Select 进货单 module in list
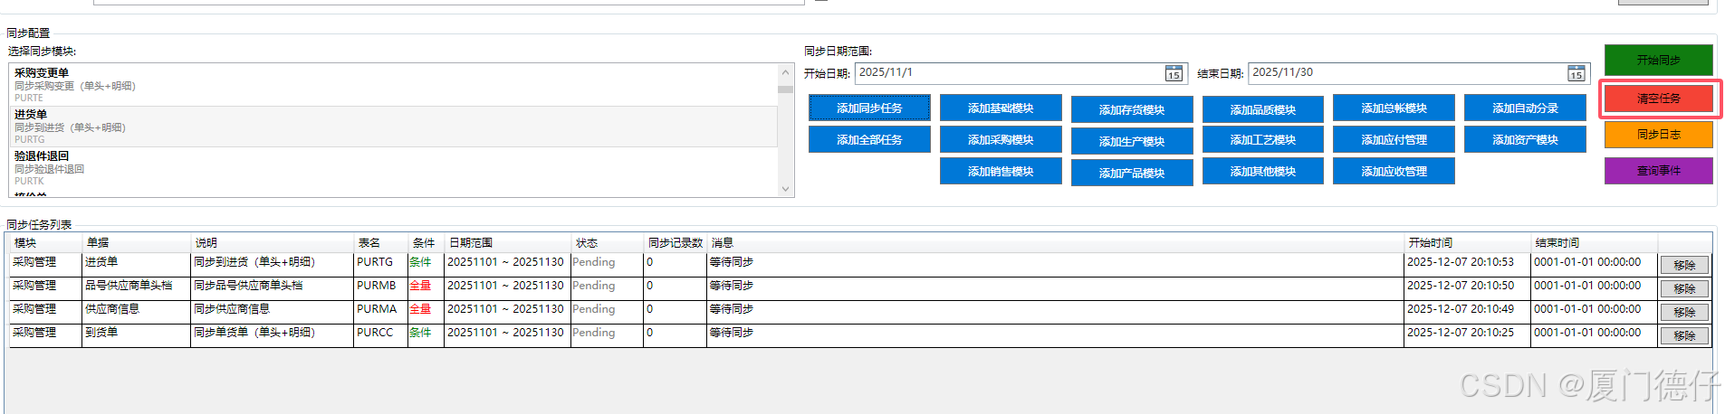 393,127
